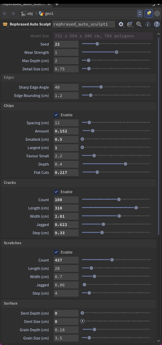This screenshot has width=162, height=345.
Task: Click the Dent Size slider handle
Action: click(x=82, y=321)
